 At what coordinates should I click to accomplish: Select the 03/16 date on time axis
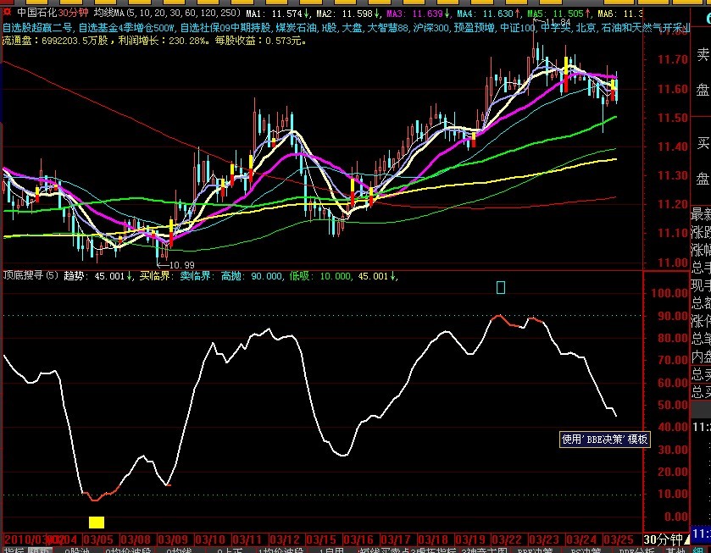pyautogui.click(x=359, y=539)
